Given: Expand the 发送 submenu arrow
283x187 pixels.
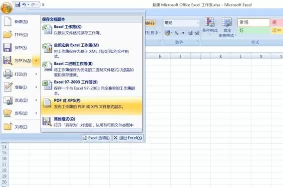Looking at the screenshot, I should coord(36,100).
